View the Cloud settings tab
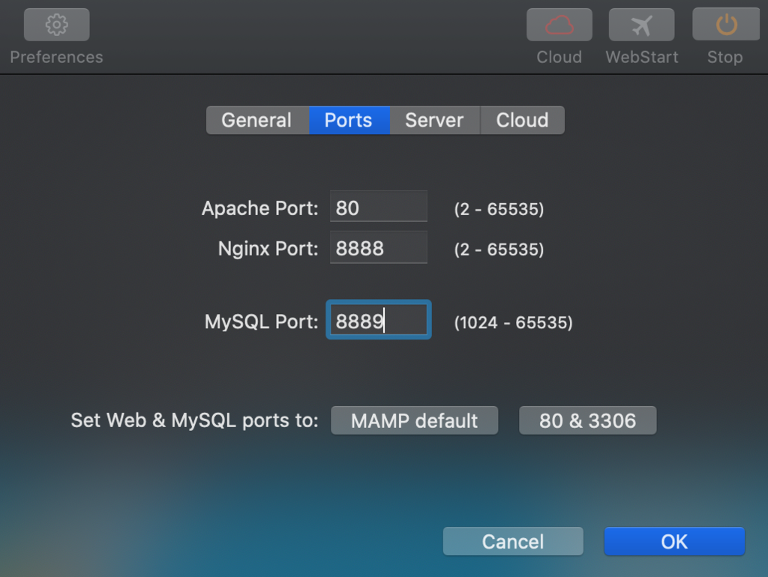Image resolution: width=768 pixels, height=577 pixels. [x=521, y=120]
